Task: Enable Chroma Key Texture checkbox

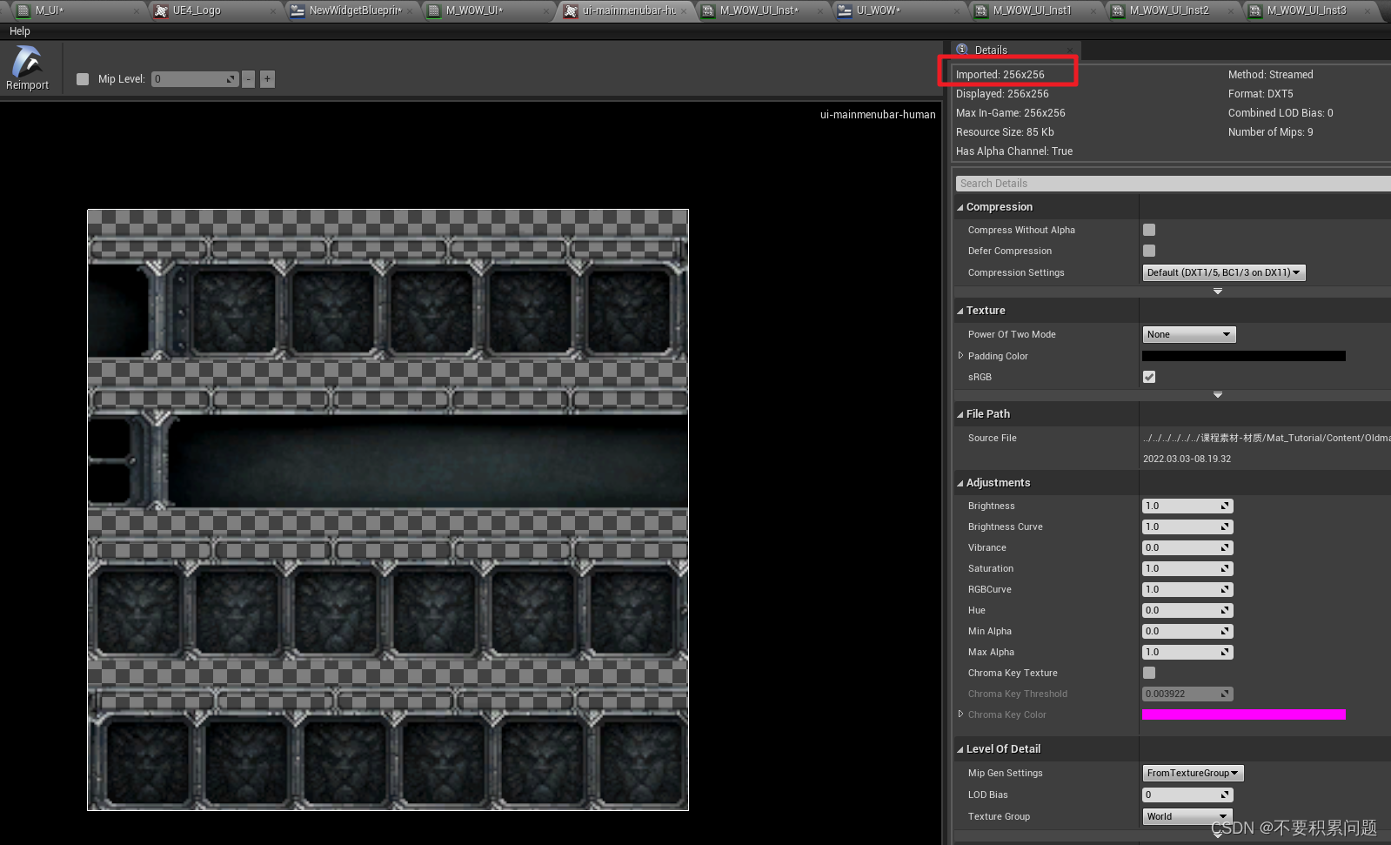Action: pos(1149,673)
